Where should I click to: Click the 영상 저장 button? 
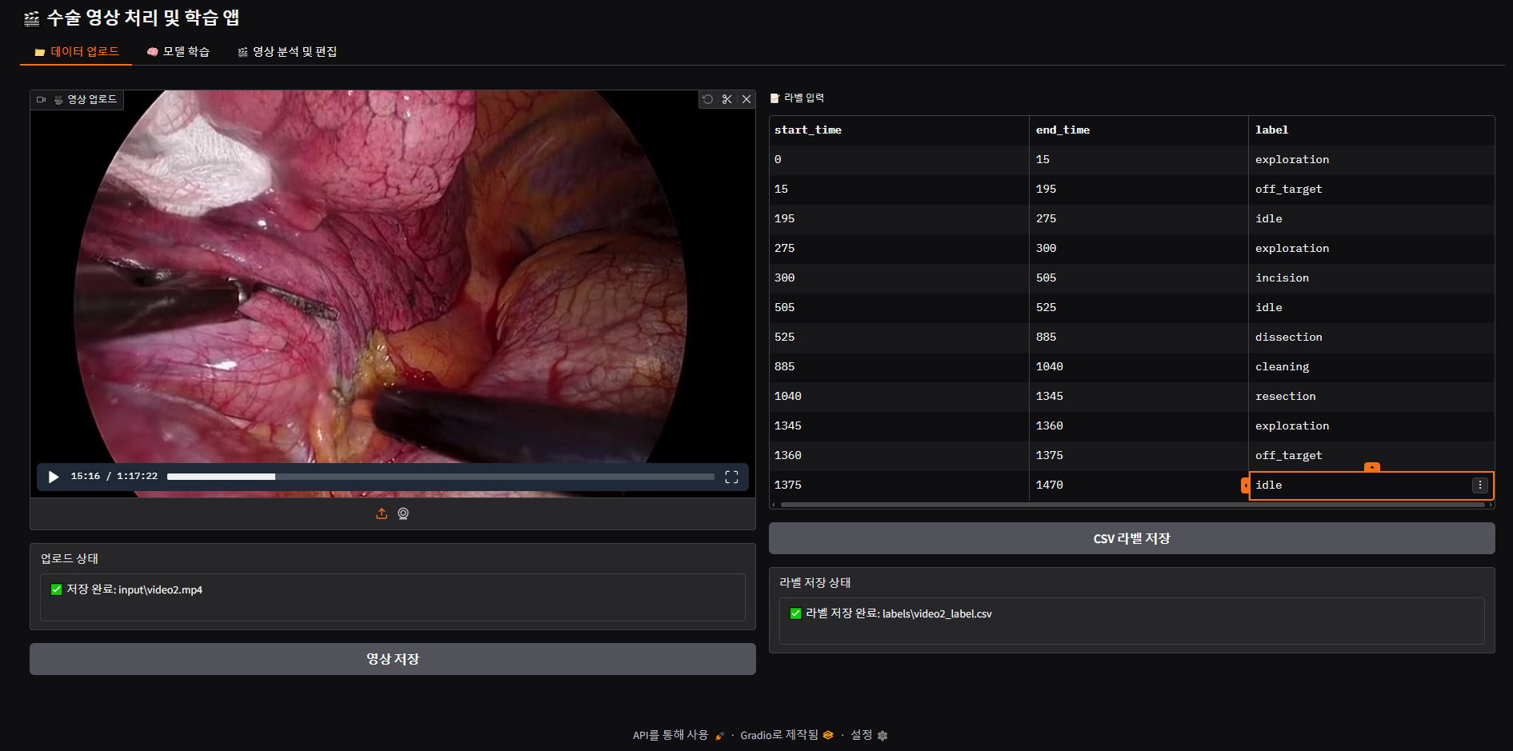[392, 658]
